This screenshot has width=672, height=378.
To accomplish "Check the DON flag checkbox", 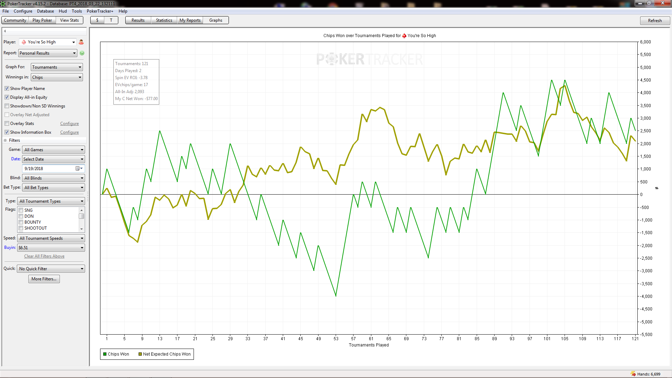I will (x=21, y=216).
